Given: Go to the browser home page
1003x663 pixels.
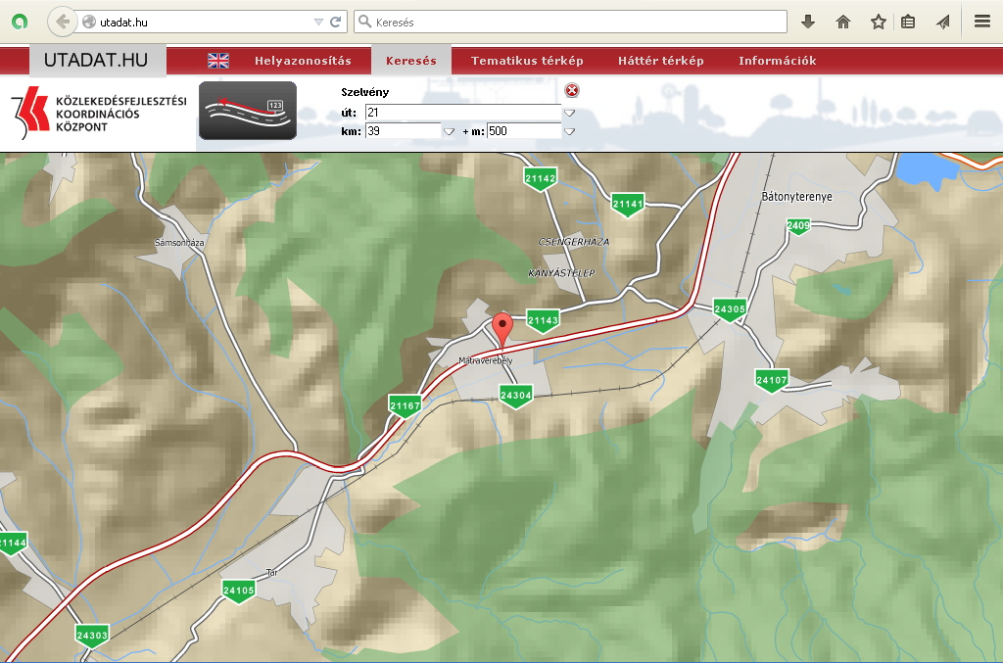Looking at the screenshot, I should point(842,22).
